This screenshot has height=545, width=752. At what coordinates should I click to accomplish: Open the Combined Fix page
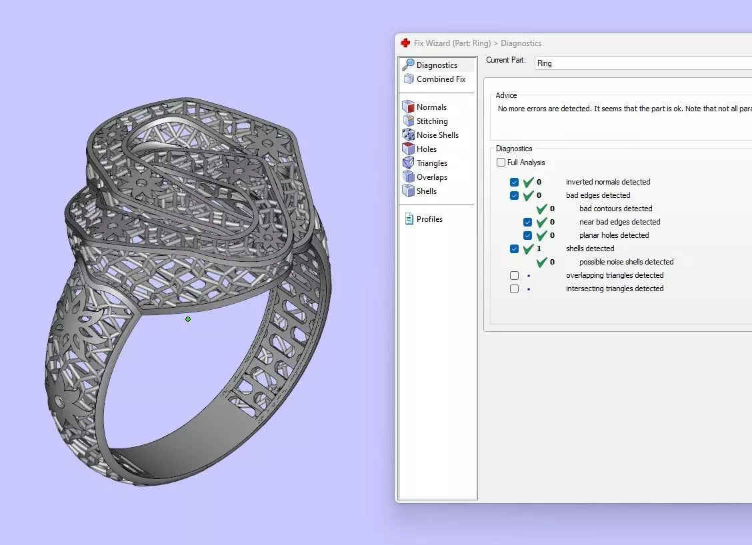tap(441, 79)
